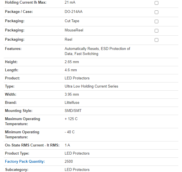The height and width of the screenshot is (172, 182).
Task: Select the MouseReel packaging checkbox
Action: click(156, 31)
